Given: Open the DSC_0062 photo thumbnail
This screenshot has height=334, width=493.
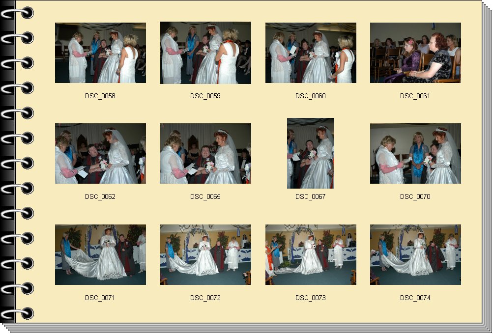Looking at the screenshot, I should 100,153.
